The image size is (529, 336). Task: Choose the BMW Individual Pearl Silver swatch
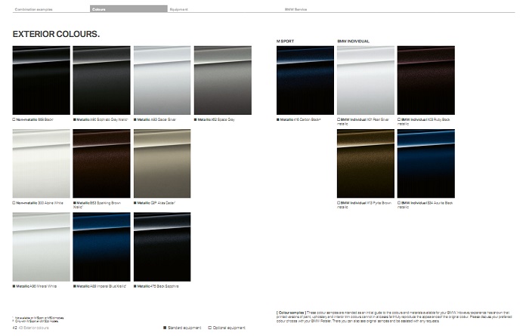(365, 80)
